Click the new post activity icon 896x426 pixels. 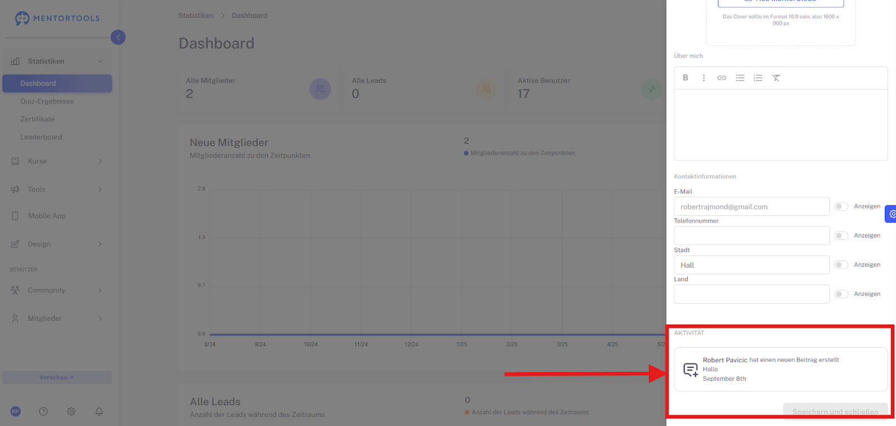tap(690, 370)
